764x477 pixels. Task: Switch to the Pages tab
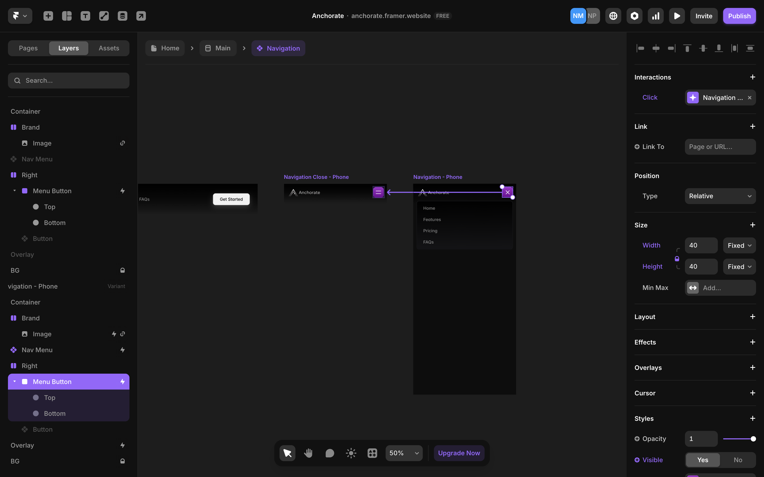tap(28, 48)
